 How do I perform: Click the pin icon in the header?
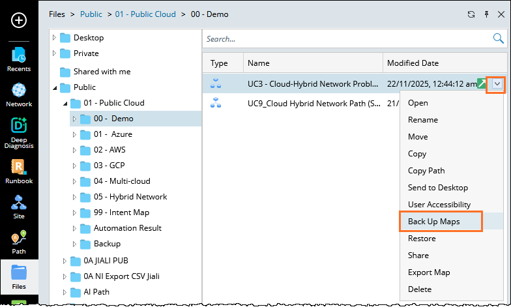click(x=486, y=14)
